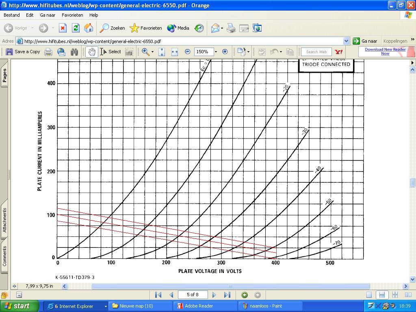
Task: Expand the zoom tool options arrow
Action: [153, 52]
